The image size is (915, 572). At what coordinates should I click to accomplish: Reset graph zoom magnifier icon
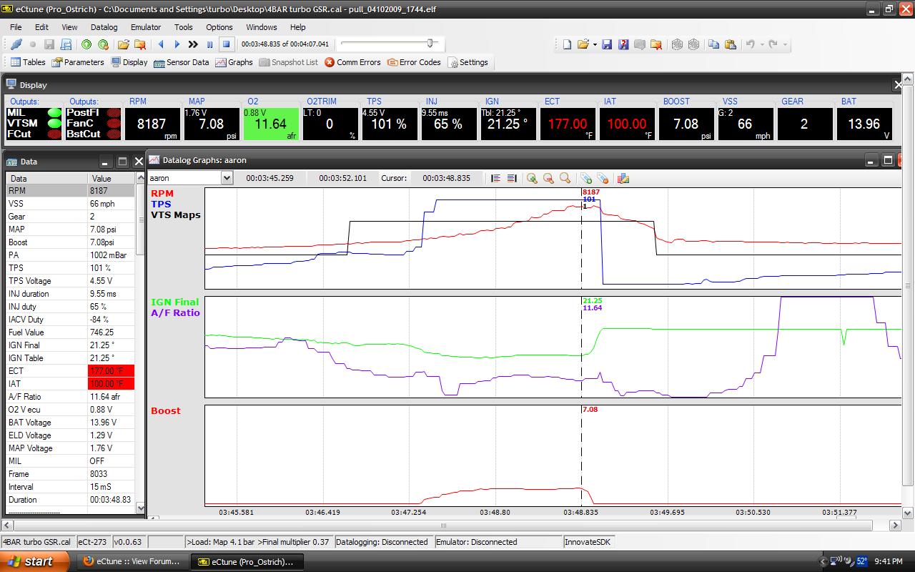click(x=565, y=178)
